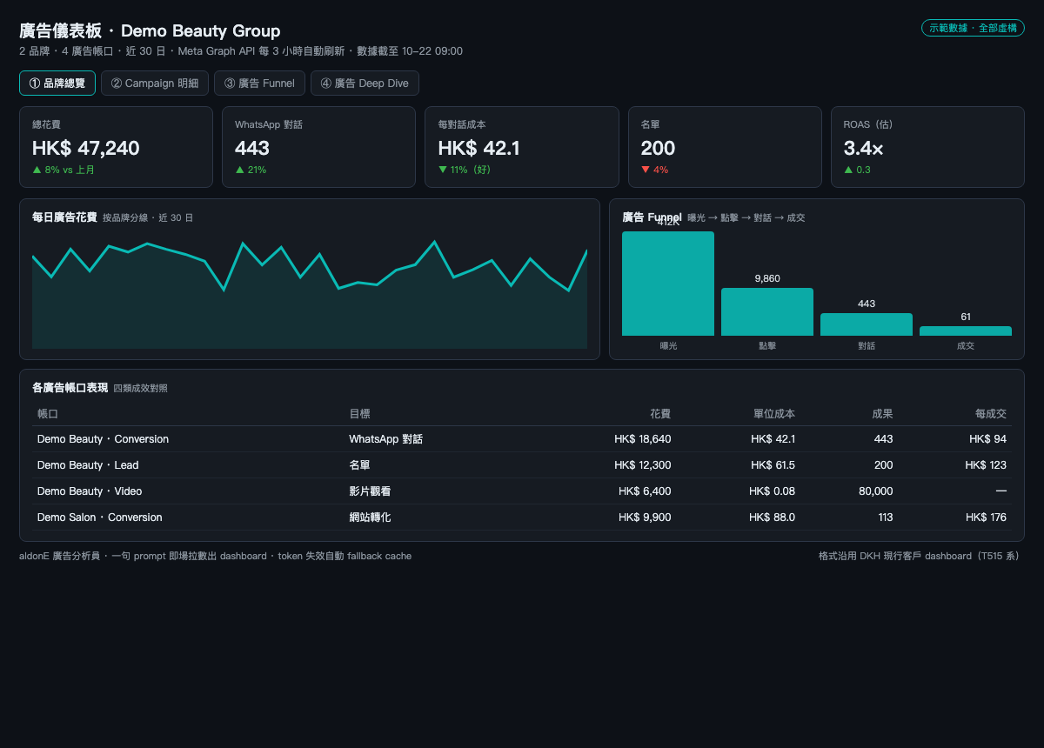Viewport: 1044px width, 748px height.
Task: Click the HK$ 176 cost-per-sale cell
Action: (x=986, y=518)
